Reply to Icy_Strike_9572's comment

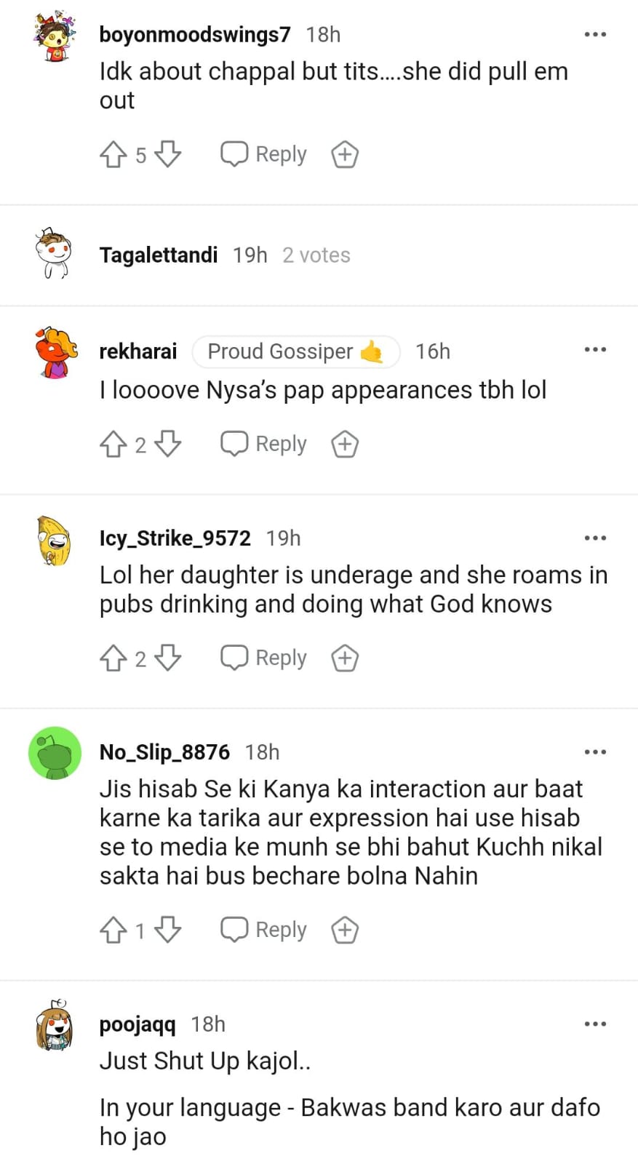264,658
